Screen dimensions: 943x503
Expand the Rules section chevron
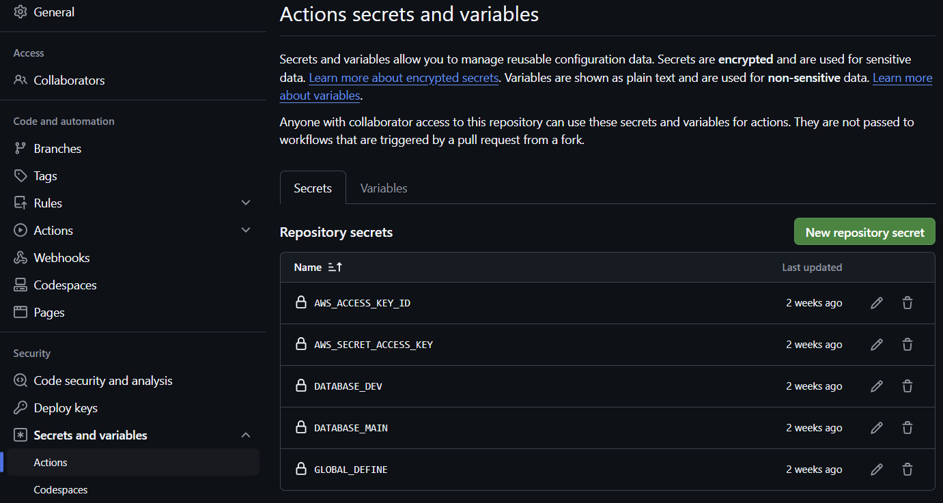click(x=246, y=203)
